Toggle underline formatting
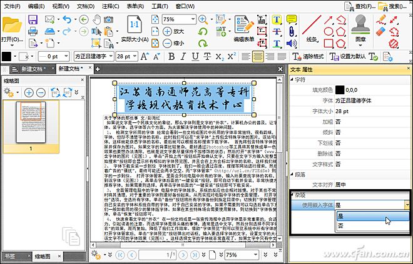The width and height of the screenshot is (413, 264). pos(195,56)
